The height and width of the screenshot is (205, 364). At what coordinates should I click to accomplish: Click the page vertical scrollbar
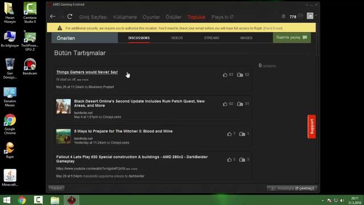coord(317,39)
